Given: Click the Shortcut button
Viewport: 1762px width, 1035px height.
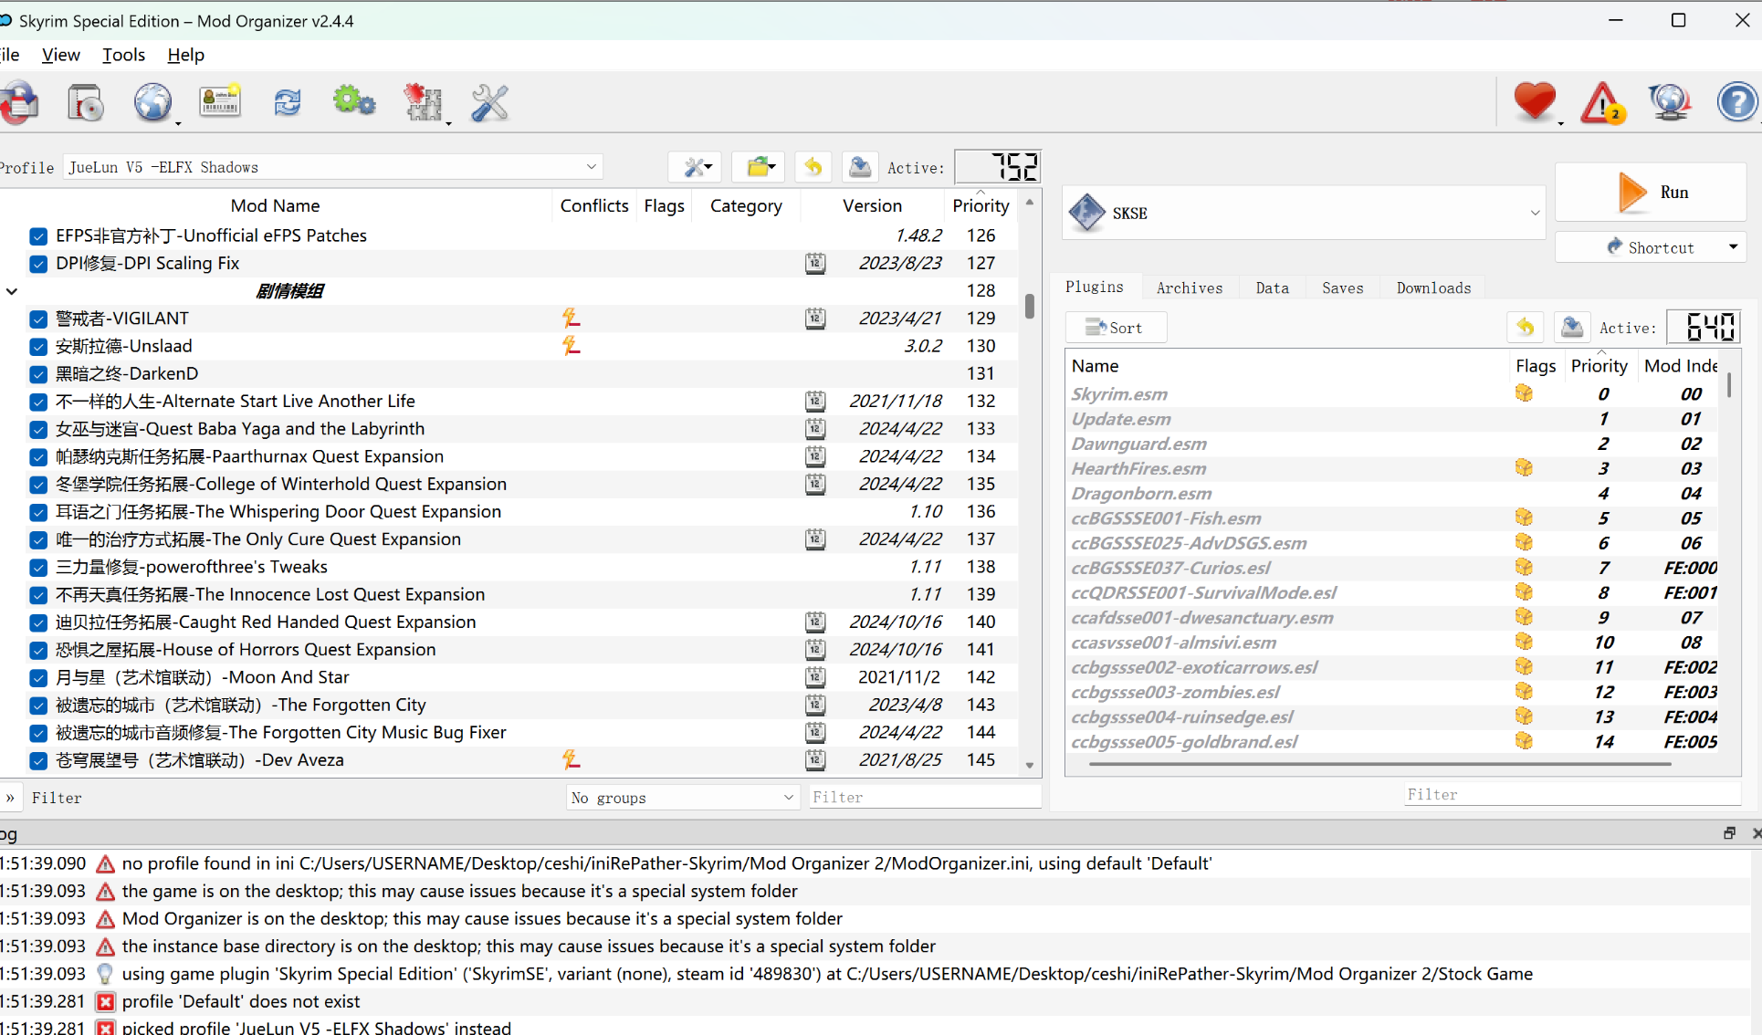Looking at the screenshot, I should pos(1651,247).
